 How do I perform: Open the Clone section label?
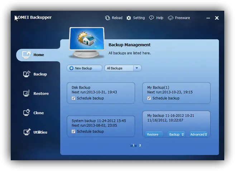tap(39, 113)
